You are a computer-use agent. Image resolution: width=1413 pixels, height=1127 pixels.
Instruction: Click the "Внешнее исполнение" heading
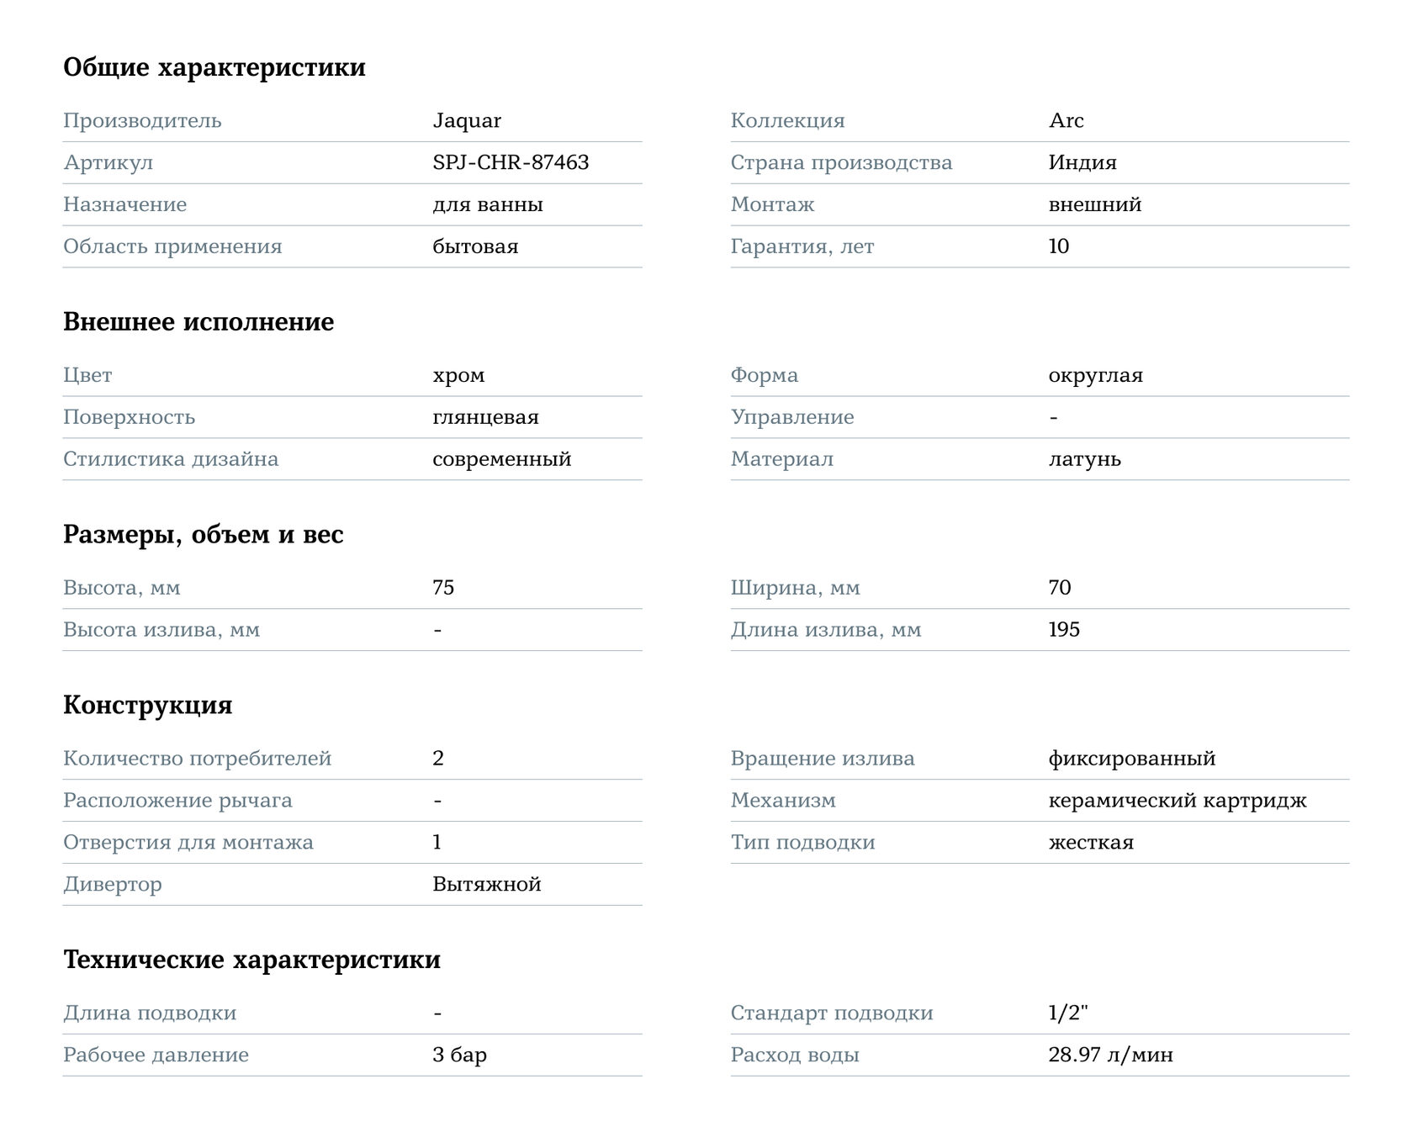point(198,322)
